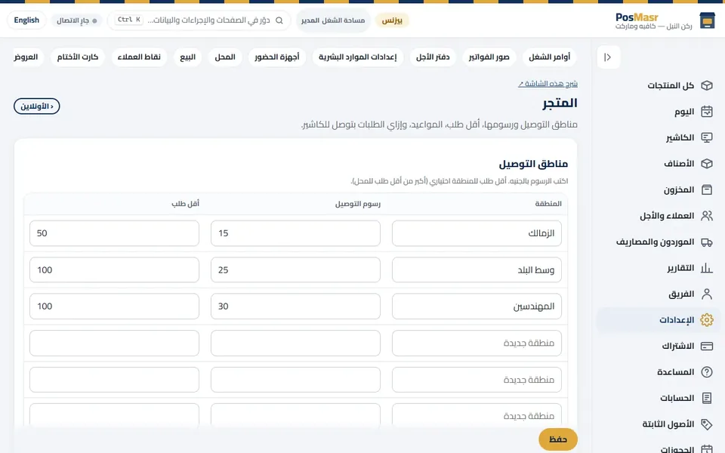Go to المخزون sidebar item
Image resolution: width=725 pixels, height=453 pixels.
659,190
